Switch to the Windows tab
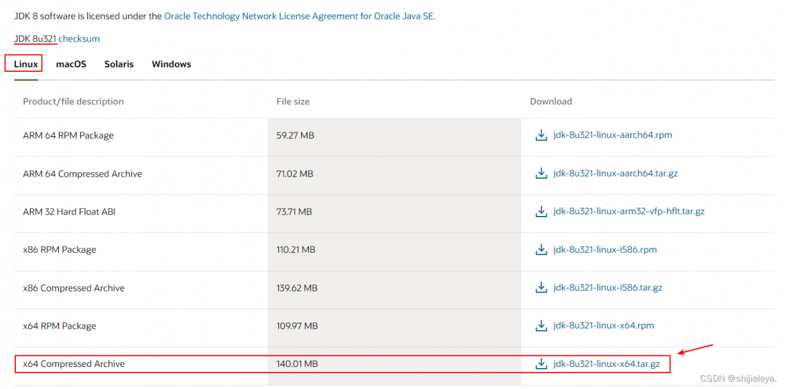Viewport: 785px width, 389px height. [172, 64]
